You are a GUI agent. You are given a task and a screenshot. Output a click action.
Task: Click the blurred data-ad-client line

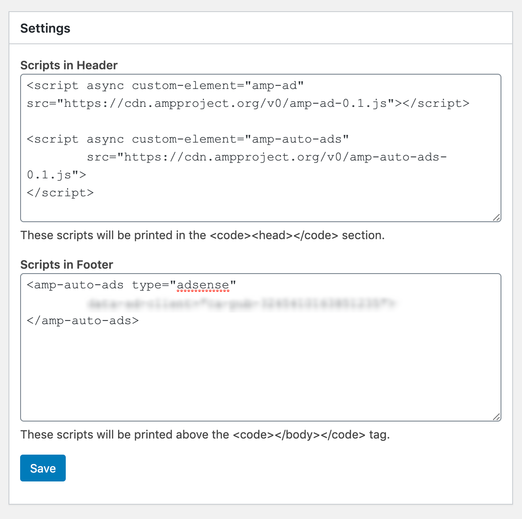[x=242, y=303]
